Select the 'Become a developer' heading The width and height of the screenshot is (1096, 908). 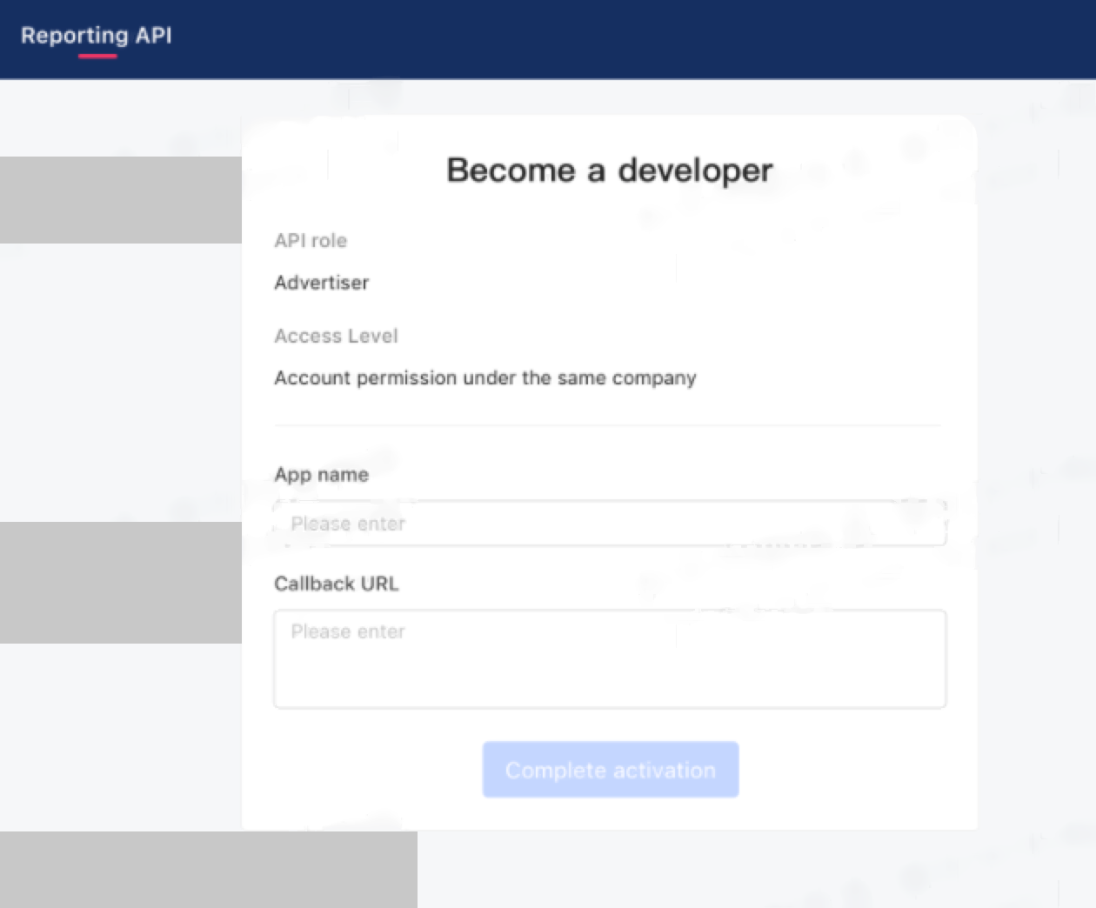pos(610,170)
